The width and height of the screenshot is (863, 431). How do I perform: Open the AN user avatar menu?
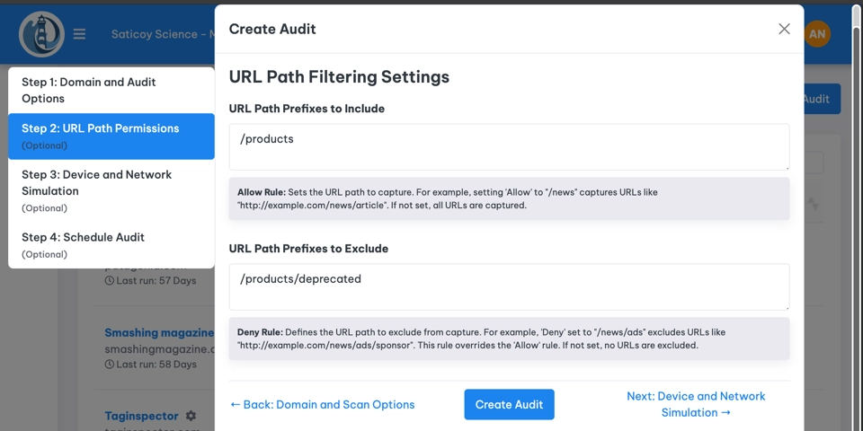pyautogui.click(x=817, y=34)
